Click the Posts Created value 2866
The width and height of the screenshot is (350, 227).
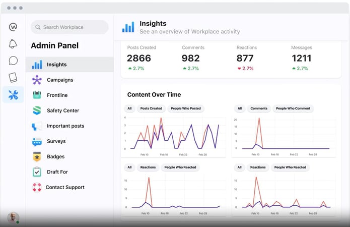point(139,59)
